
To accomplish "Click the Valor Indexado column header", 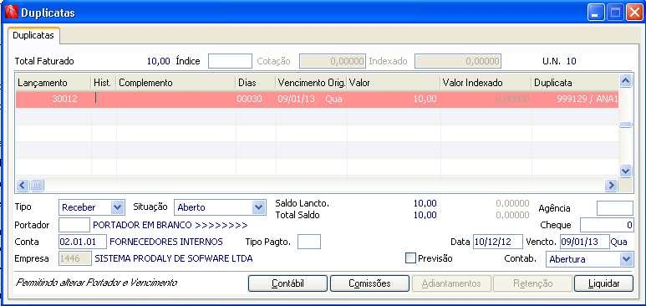I will click(x=486, y=83).
